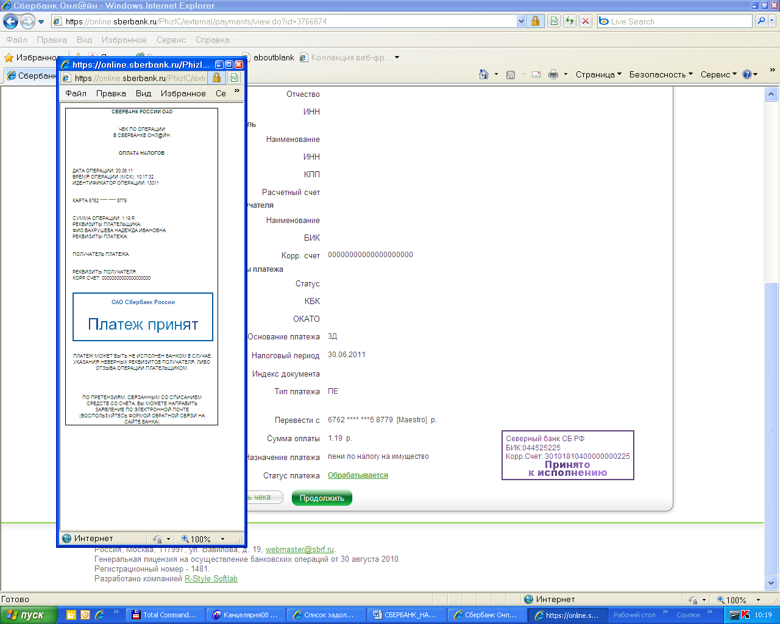This screenshot has height=624, width=780.
Task: Click the lock icon in the popup address bar
Action: 216,78
